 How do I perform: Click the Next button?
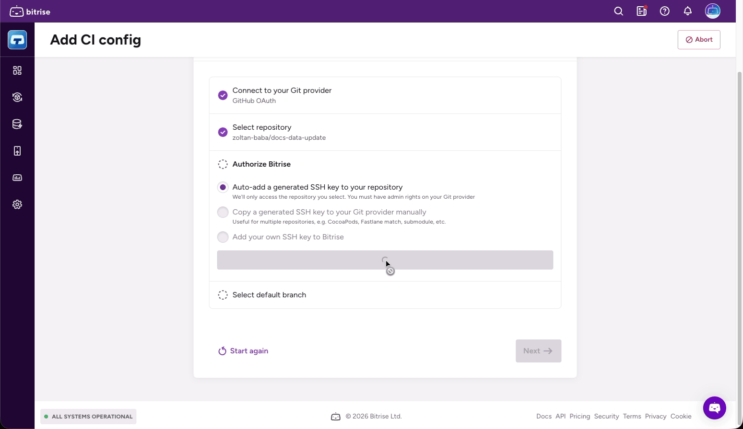(x=539, y=351)
